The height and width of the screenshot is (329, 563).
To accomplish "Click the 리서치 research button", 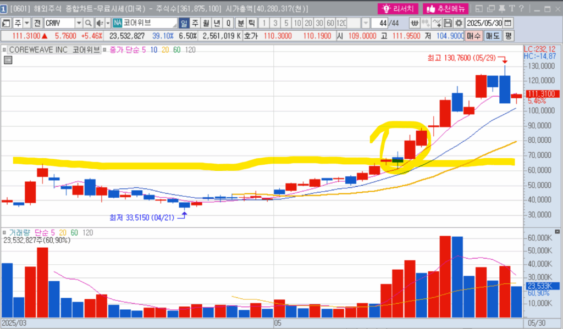I will (398, 9).
